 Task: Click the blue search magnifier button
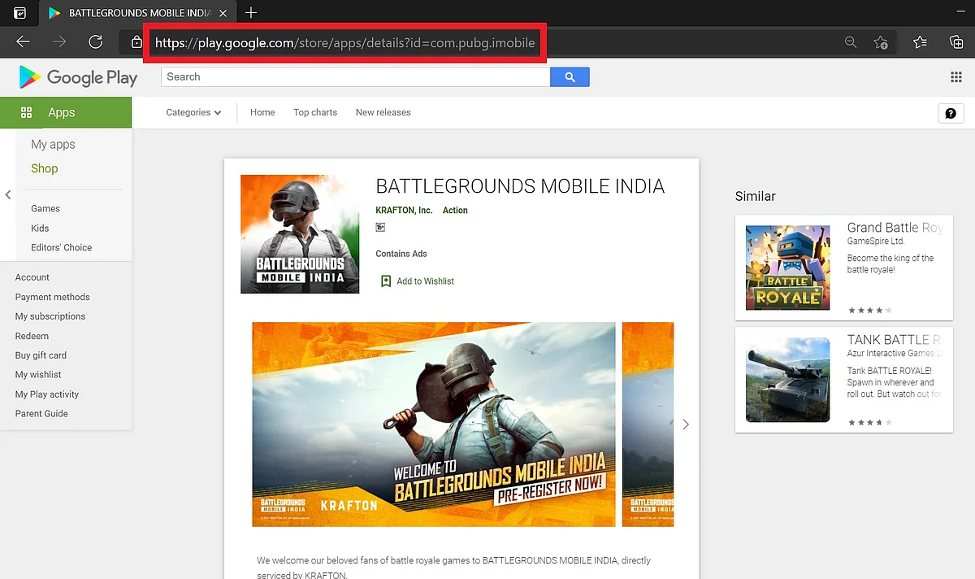[570, 76]
